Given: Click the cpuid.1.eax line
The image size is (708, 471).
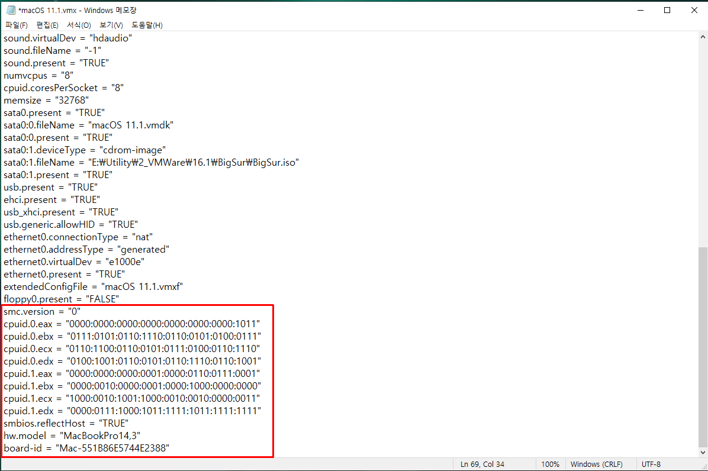Looking at the screenshot, I should pos(132,373).
